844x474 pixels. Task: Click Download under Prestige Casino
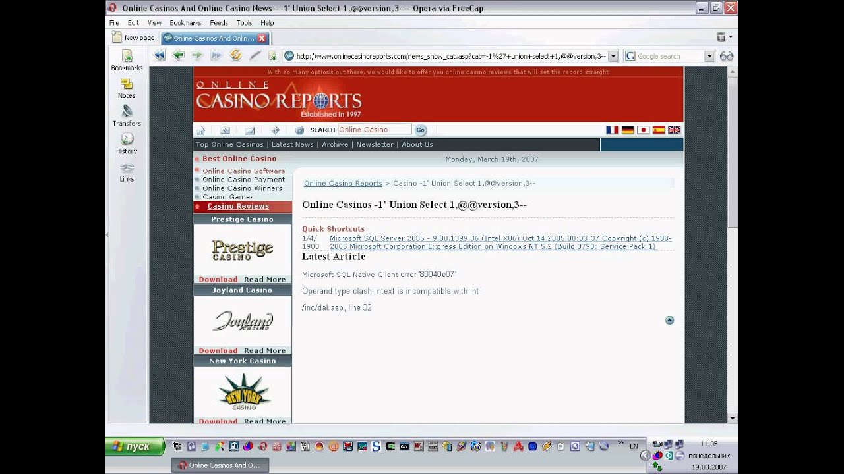pos(218,280)
